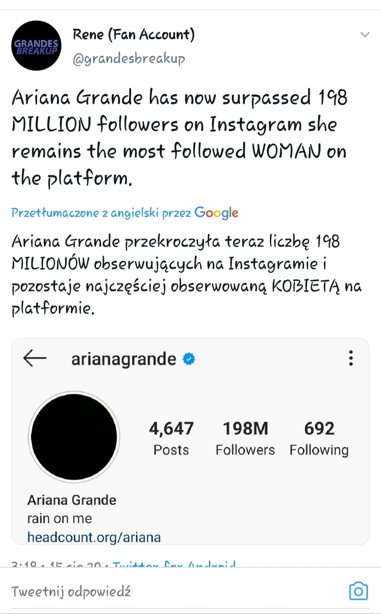Viewport: 381px width, 614px height.
Task: Tap the Google logo in translation notice
Action: [216, 213]
